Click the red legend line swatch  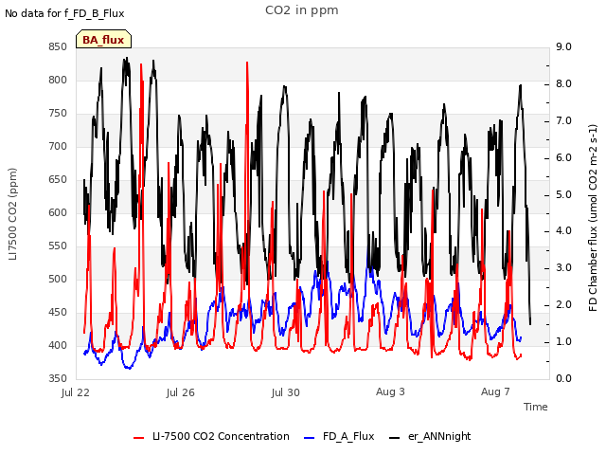click(139, 438)
